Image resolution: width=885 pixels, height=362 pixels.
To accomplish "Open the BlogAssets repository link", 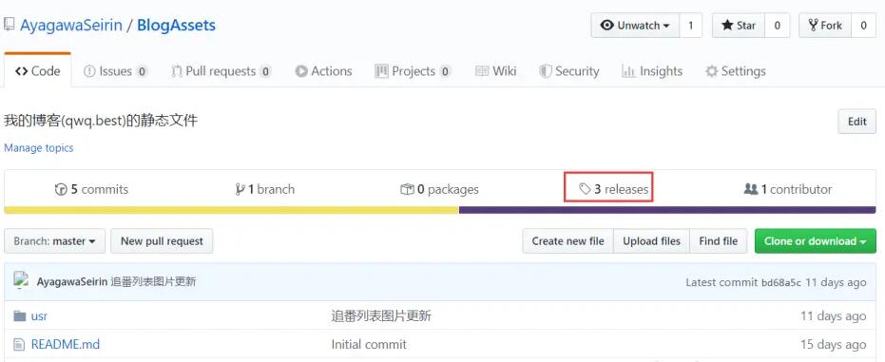I will 176,26.
